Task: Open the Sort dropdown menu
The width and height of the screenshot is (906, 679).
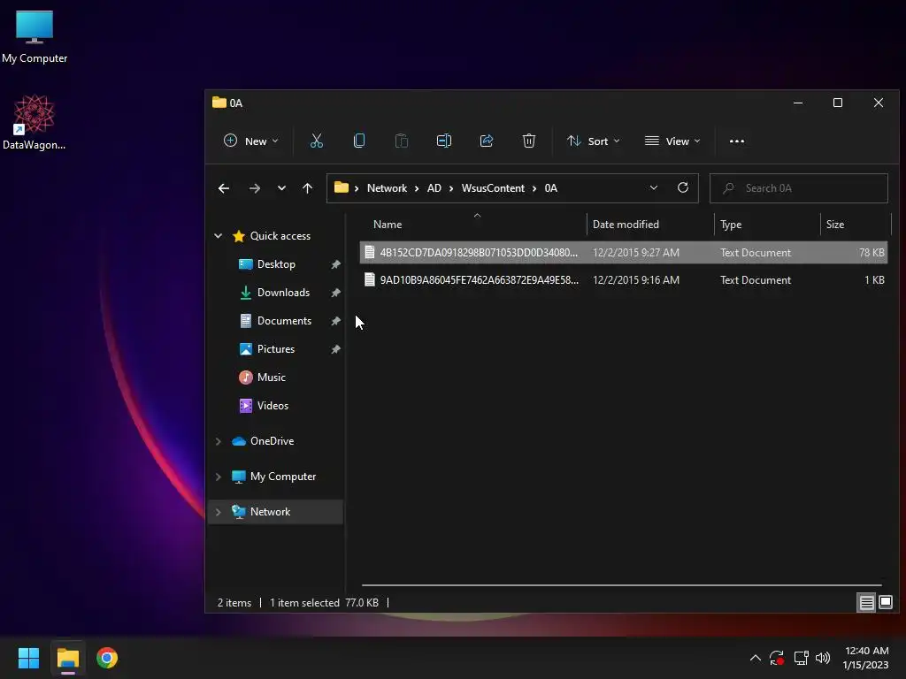Action: point(594,141)
